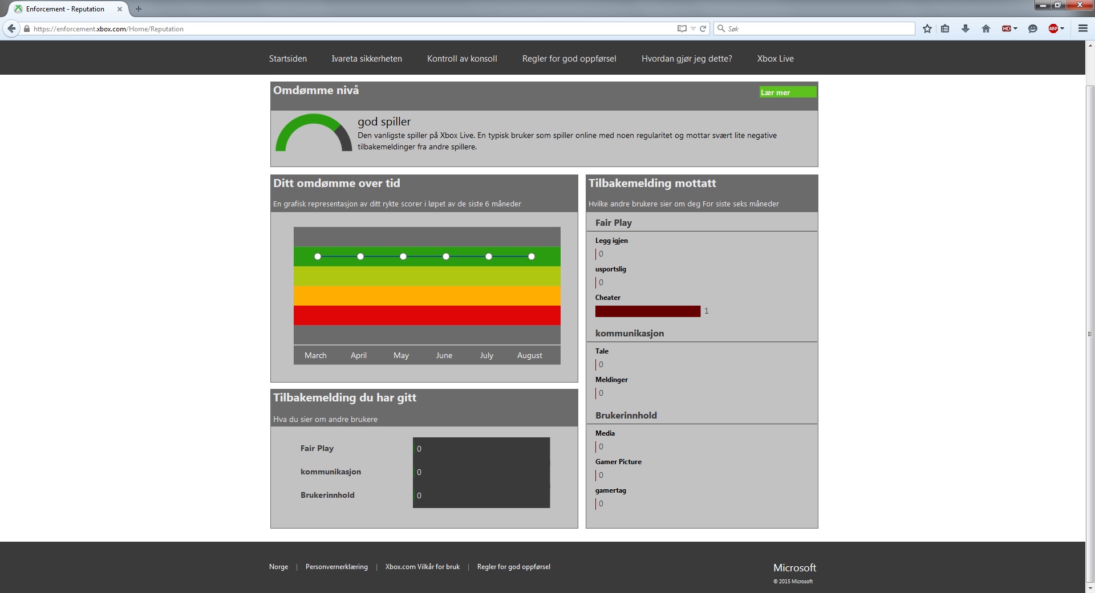Viewport: 1095px width, 593px height.
Task: Open the Norge footer link
Action: (278, 567)
